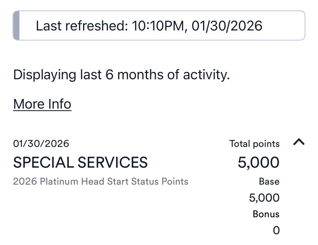Click the word SERVICES in the title
This screenshot has height=245, width=318.
tap(112, 163)
